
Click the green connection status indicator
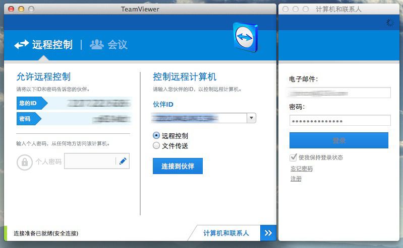click(x=6, y=233)
